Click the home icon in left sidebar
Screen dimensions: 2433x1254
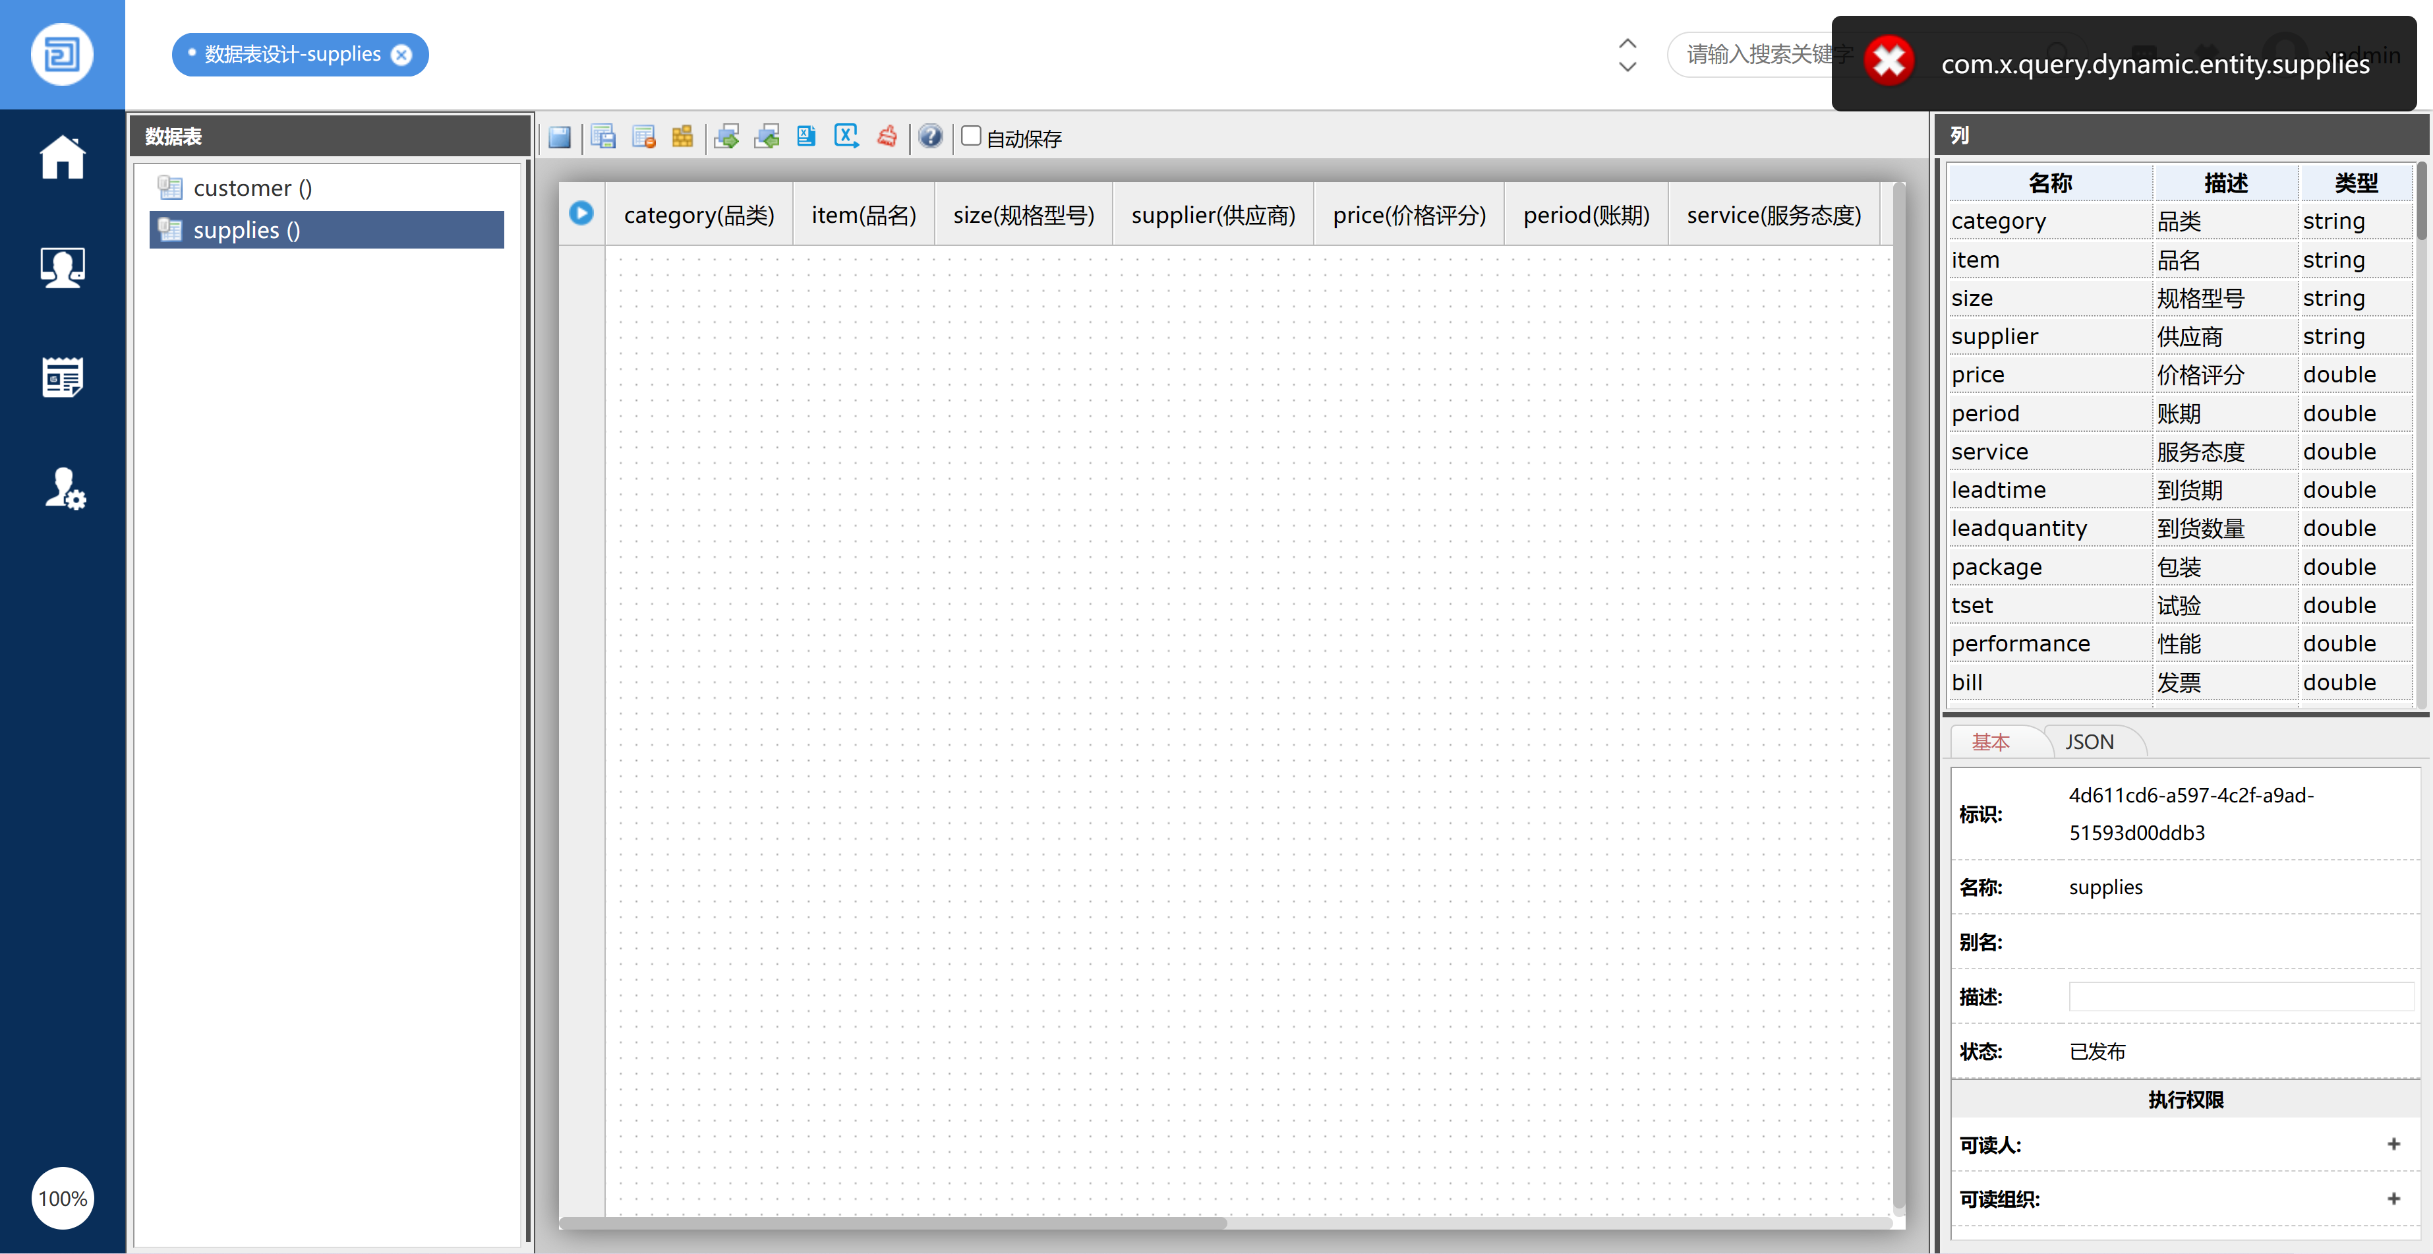63,157
